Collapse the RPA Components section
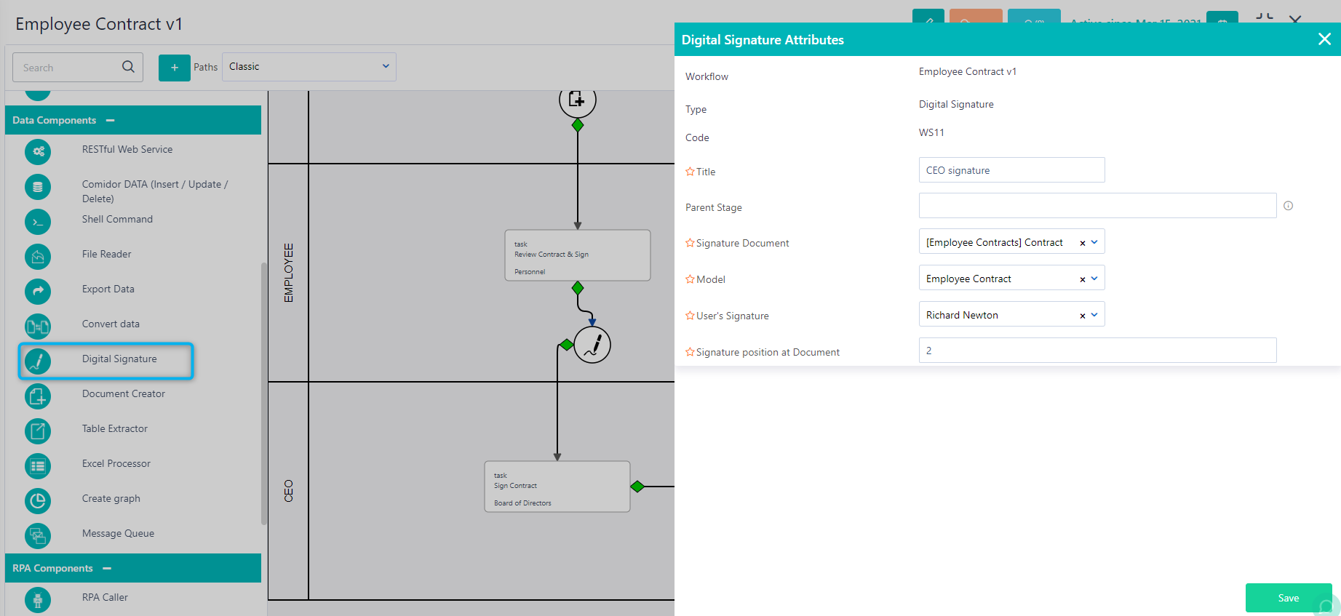The image size is (1341, 616). (107, 568)
